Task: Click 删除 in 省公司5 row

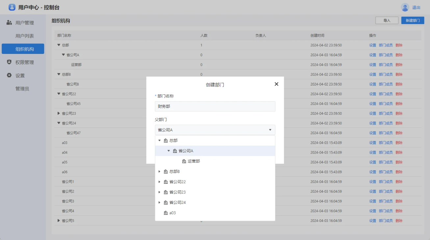Action: (399, 221)
